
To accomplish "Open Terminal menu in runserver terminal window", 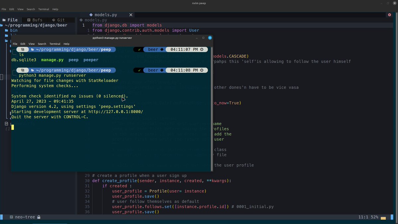I will tap(55, 44).
